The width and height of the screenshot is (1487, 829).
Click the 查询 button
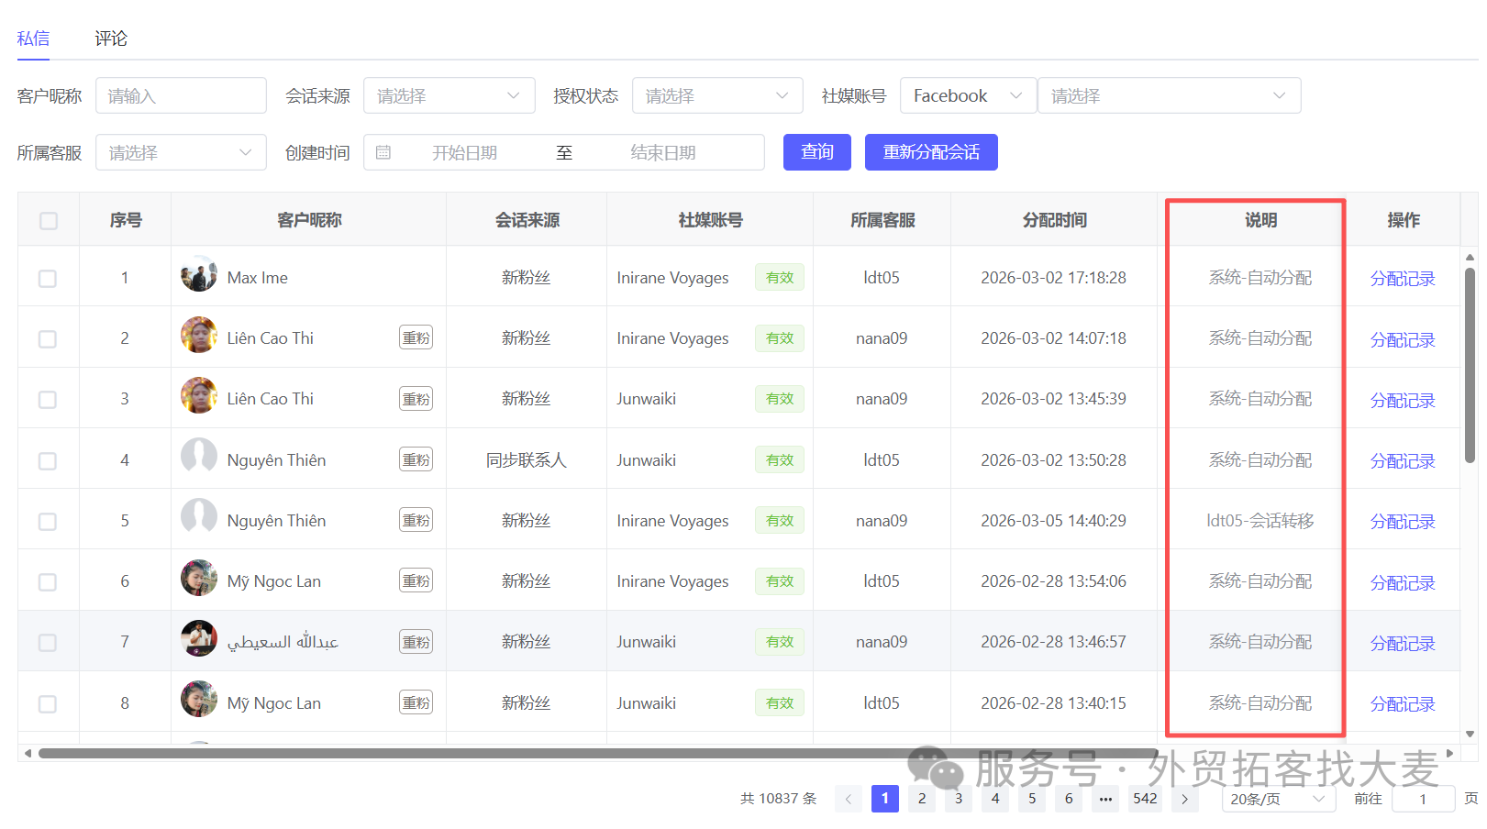[817, 152]
